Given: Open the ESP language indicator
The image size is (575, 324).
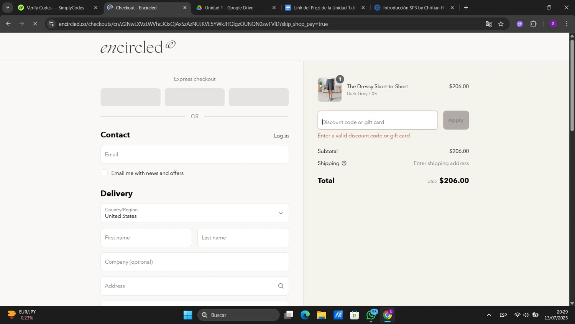Looking at the screenshot, I should click(503, 315).
